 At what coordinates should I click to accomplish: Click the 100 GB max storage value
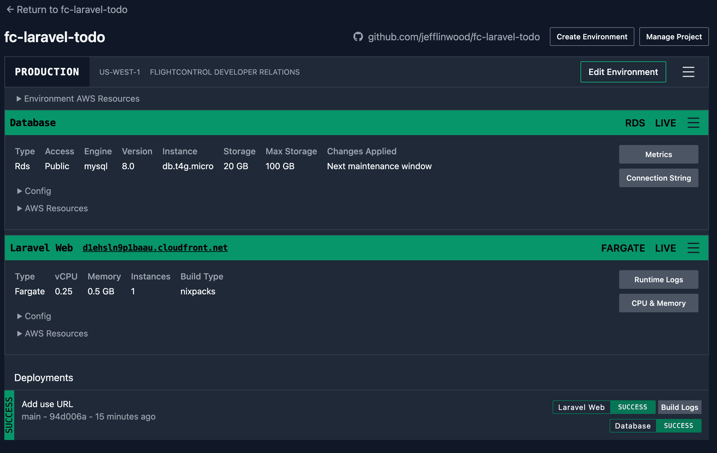[280, 166]
